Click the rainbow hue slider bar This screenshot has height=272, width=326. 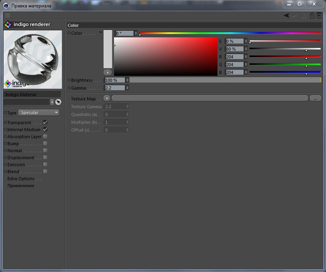pos(230,33)
